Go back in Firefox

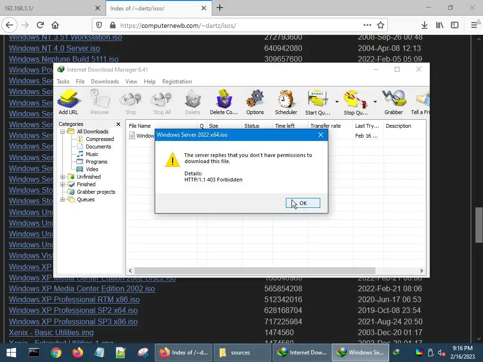(x=9, y=25)
